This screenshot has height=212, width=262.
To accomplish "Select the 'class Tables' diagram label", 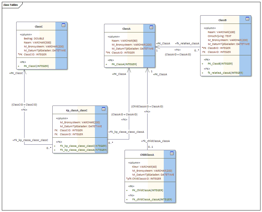I will tap(10, 5).
